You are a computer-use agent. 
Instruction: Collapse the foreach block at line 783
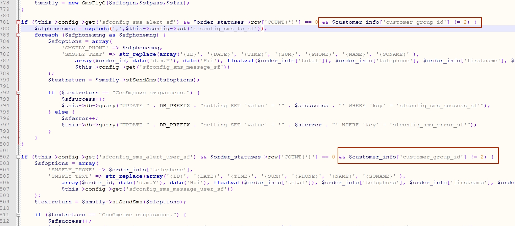(18, 35)
